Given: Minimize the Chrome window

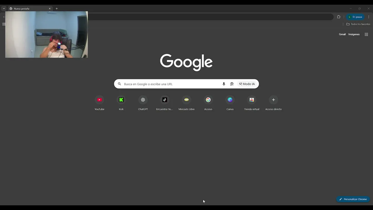Looking at the screenshot, I should (x=351, y=9).
